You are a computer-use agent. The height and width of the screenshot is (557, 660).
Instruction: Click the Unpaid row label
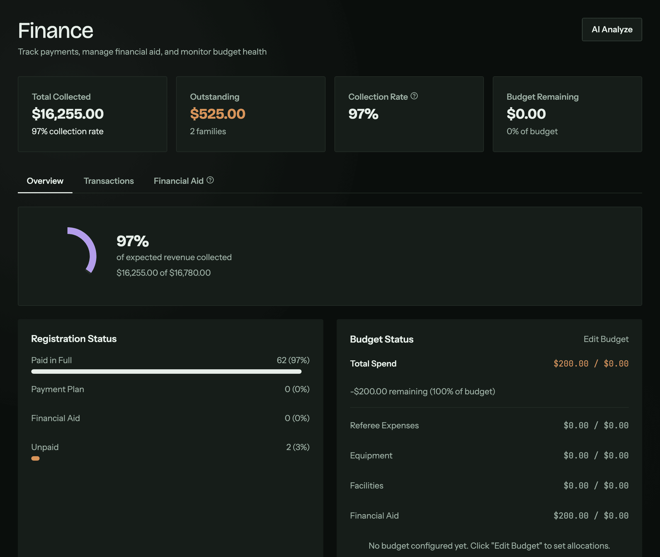click(45, 447)
